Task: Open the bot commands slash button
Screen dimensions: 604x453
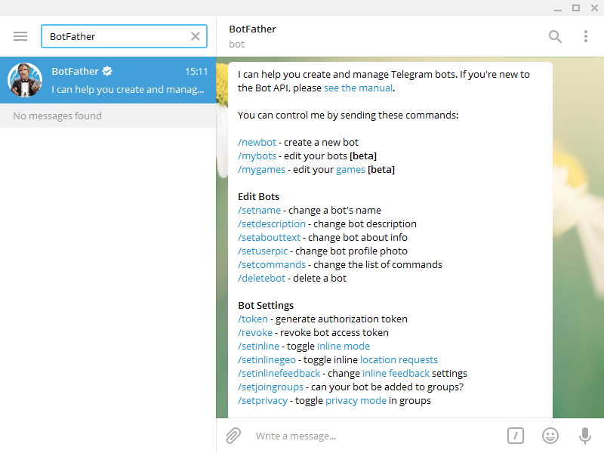Action: point(516,436)
